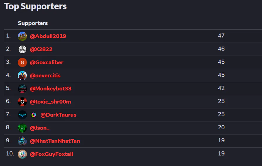The image size is (262, 166).
Task: Click DarkTaurus's dark winged avatar
Action: coord(22,115)
